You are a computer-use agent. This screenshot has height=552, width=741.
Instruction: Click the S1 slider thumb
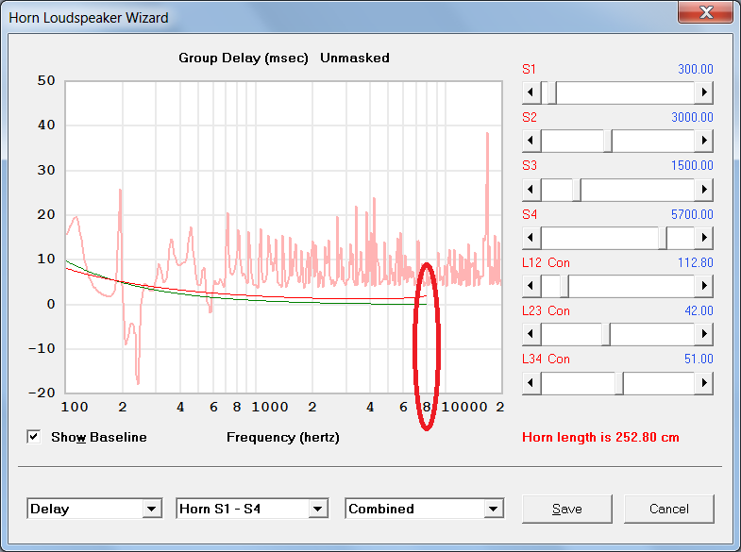click(x=552, y=92)
